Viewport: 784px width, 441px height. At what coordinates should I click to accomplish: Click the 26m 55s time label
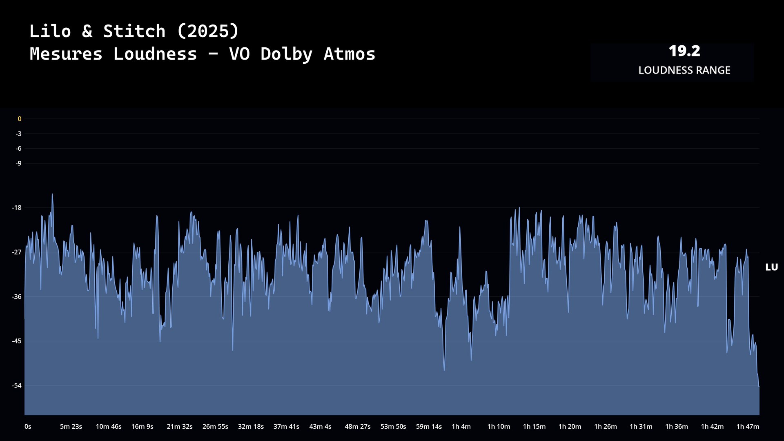click(215, 427)
